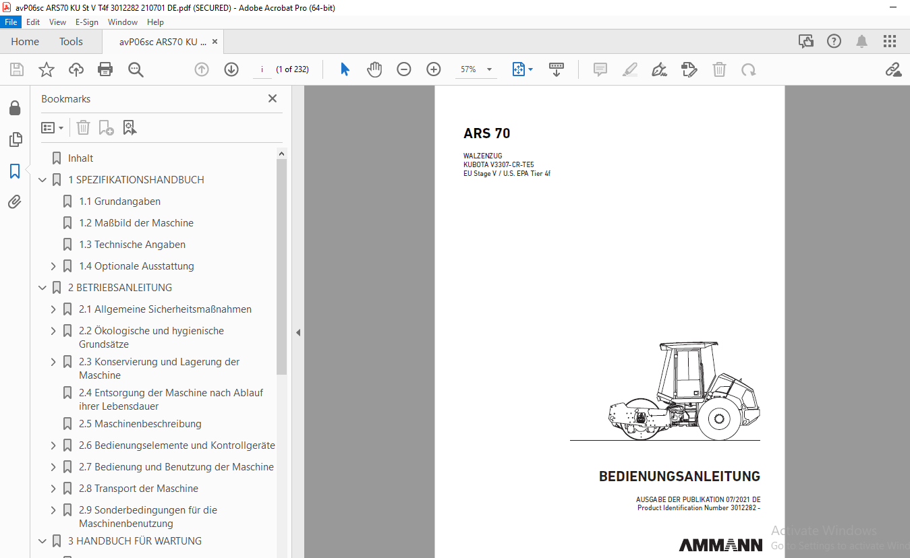This screenshot has height=558, width=910.
Task: Add a sticky note comment
Action: coord(600,69)
